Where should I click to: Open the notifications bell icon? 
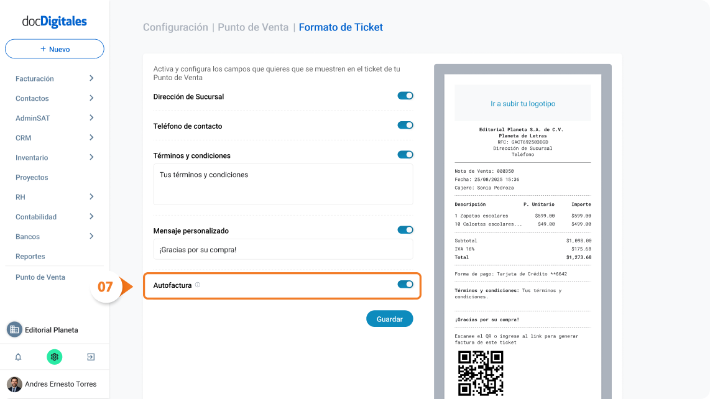[18, 357]
